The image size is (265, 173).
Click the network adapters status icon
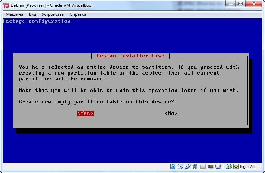196,167
